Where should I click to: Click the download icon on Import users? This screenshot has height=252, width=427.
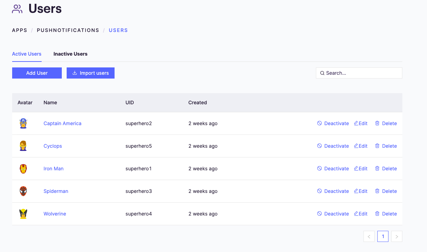[x=75, y=73]
